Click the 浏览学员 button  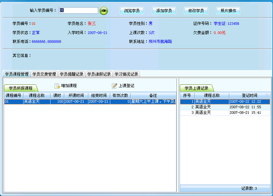point(132,10)
